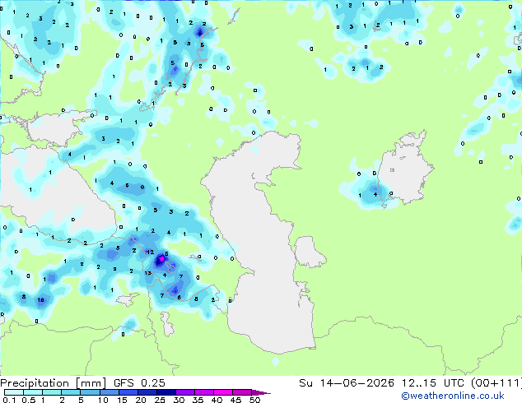Viewport: 522px width, 403px height.
Task: Click the over-50 mm legend arrow tip
Action: 261,392
